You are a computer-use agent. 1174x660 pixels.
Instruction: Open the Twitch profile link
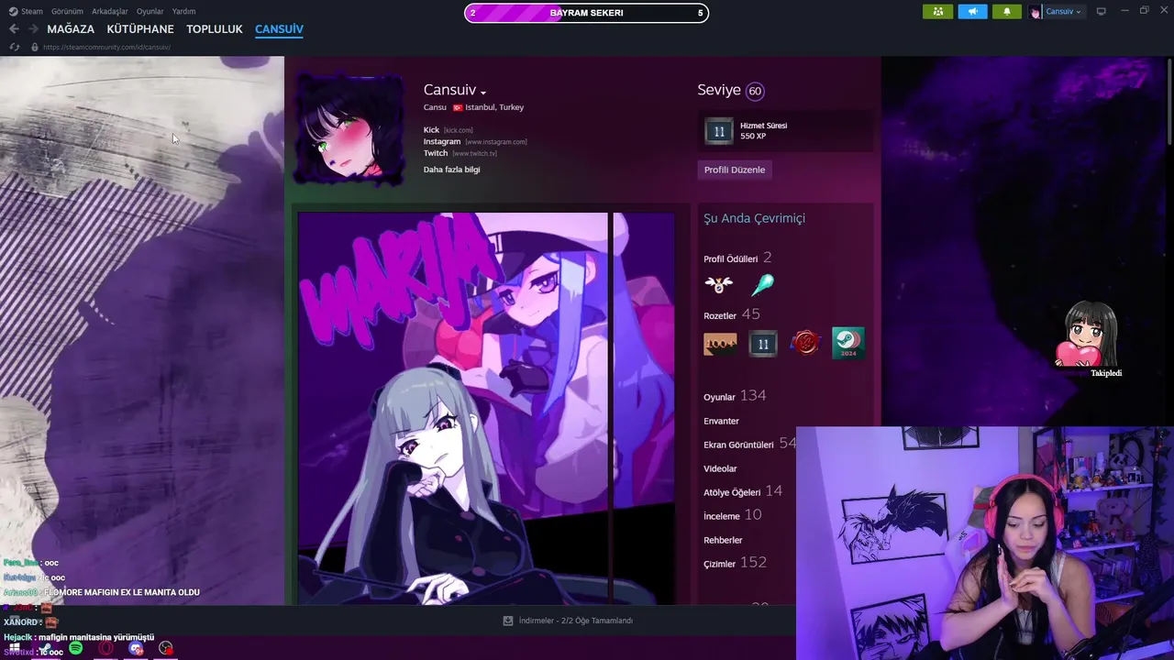pyautogui.click(x=436, y=153)
